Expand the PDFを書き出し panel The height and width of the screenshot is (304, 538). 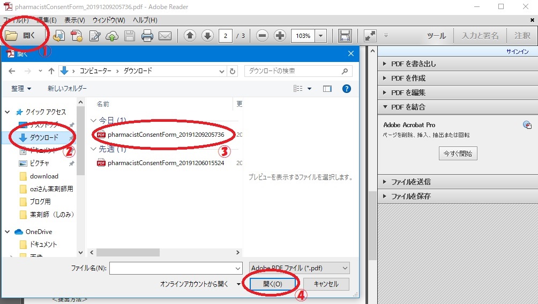click(414, 64)
